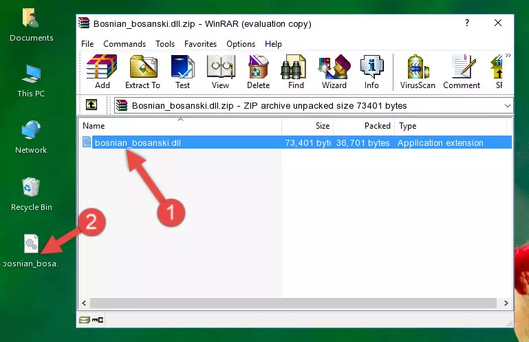Open the Options menu
This screenshot has height=342, width=529.
(x=241, y=44)
